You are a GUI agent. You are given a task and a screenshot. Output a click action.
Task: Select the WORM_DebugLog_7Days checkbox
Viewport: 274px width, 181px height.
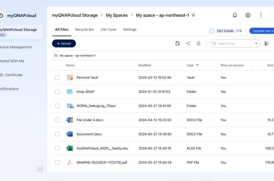[x=58, y=106]
